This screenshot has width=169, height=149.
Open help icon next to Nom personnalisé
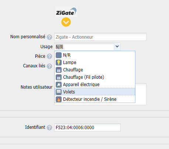coord(49,37)
